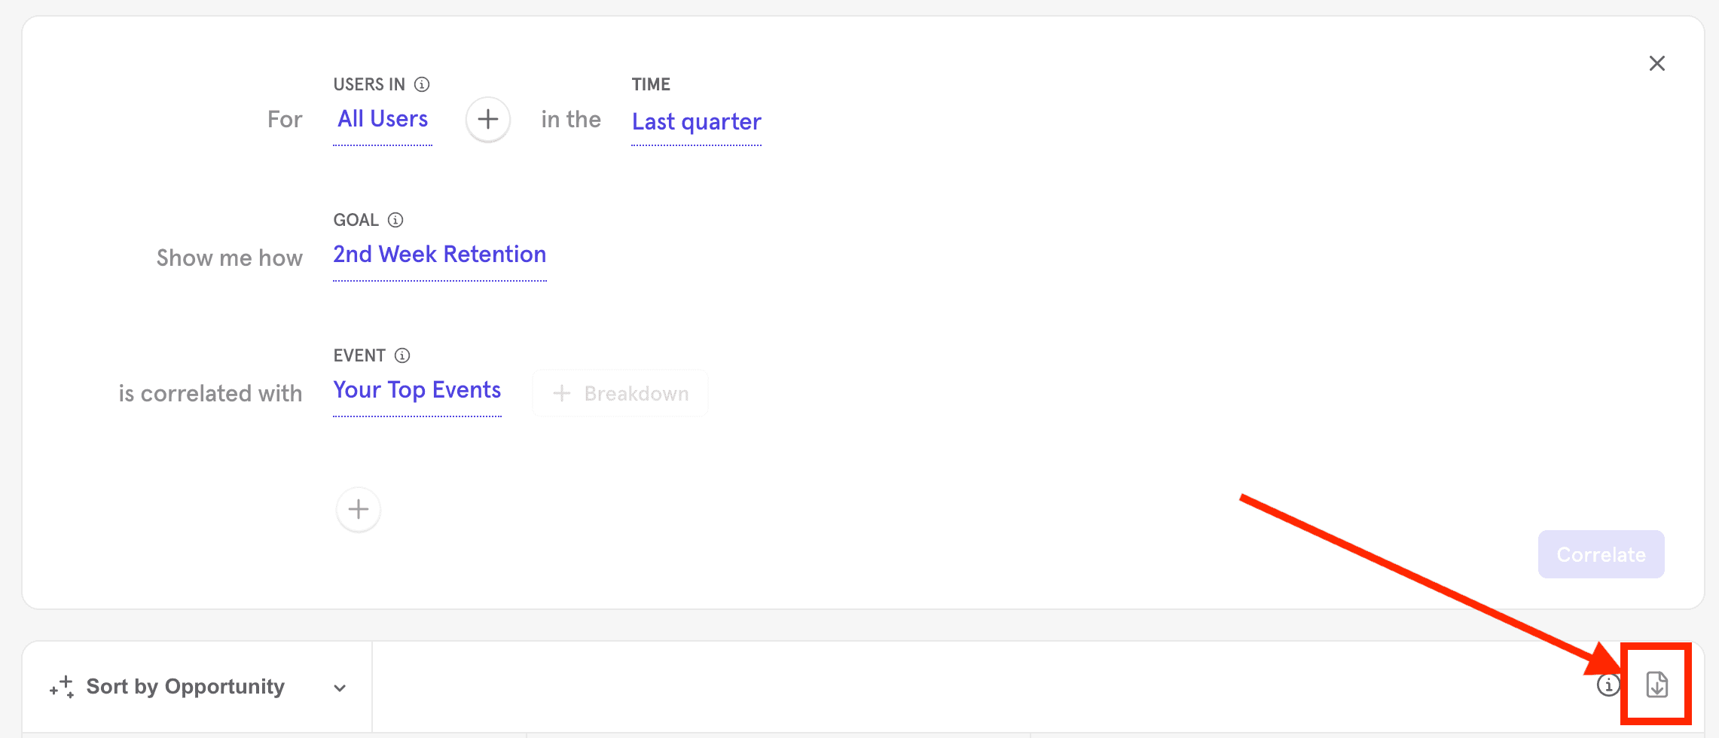The width and height of the screenshot is (1719, 738).
Task: Click the Breakdown button label
Action: 636,393
